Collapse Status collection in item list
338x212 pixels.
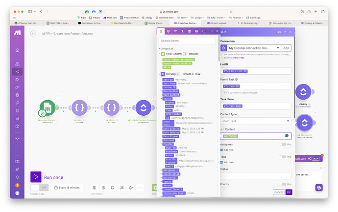click(161, 99)
